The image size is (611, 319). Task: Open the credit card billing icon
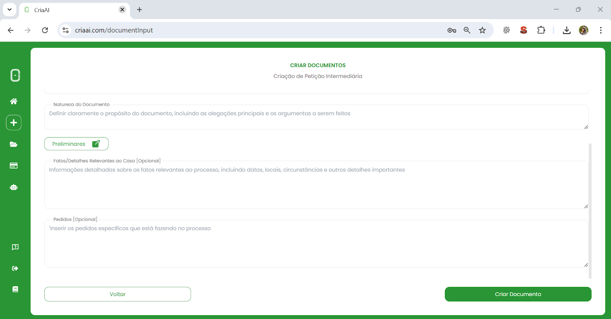point(14,165)
